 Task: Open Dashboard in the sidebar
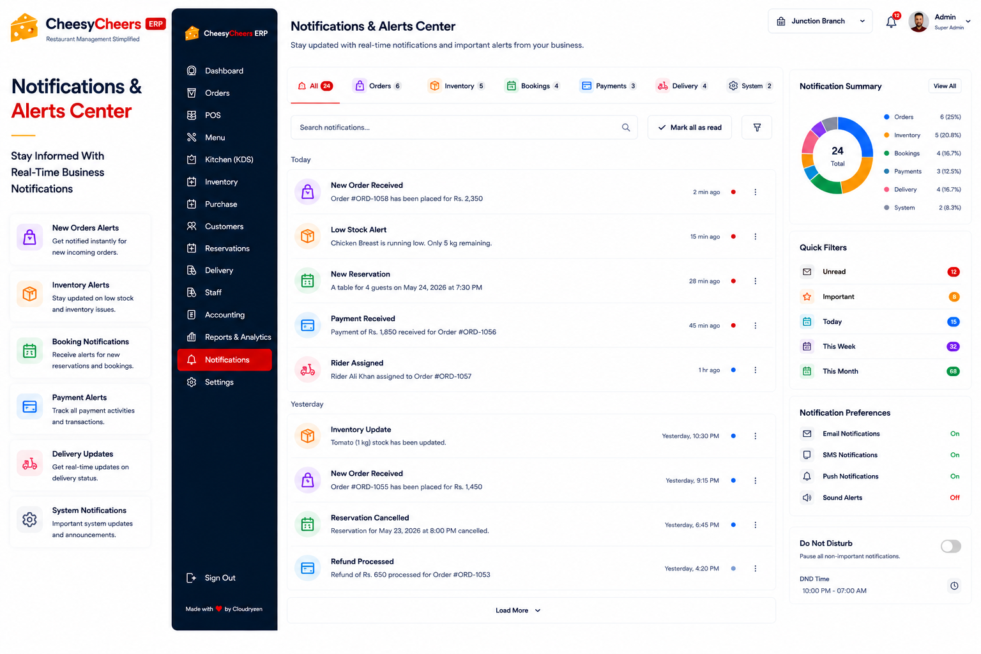[225, 71]
